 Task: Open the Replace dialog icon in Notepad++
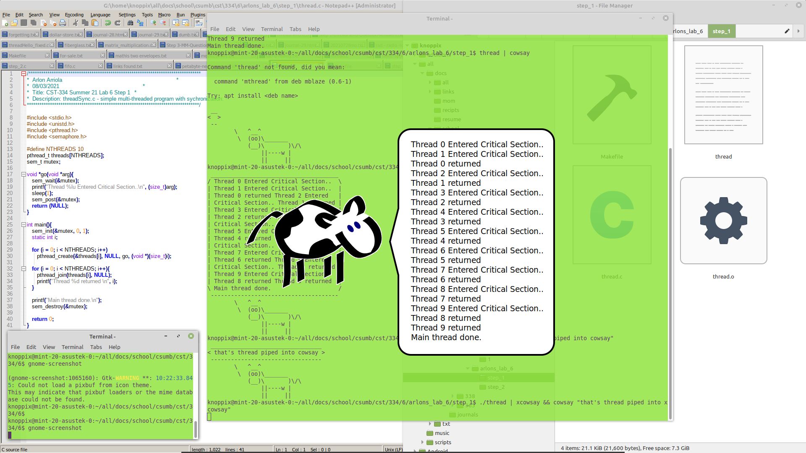click(140, 23)
